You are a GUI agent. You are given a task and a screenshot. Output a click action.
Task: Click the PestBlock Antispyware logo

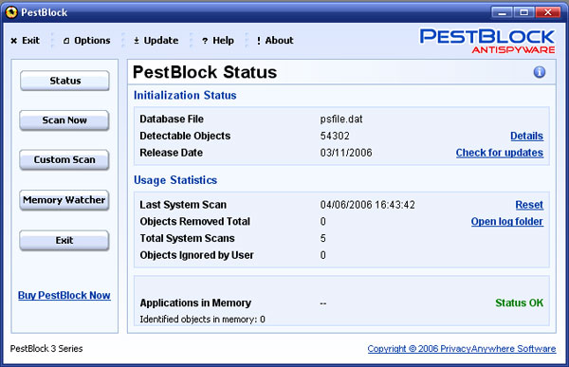(487, 41)
